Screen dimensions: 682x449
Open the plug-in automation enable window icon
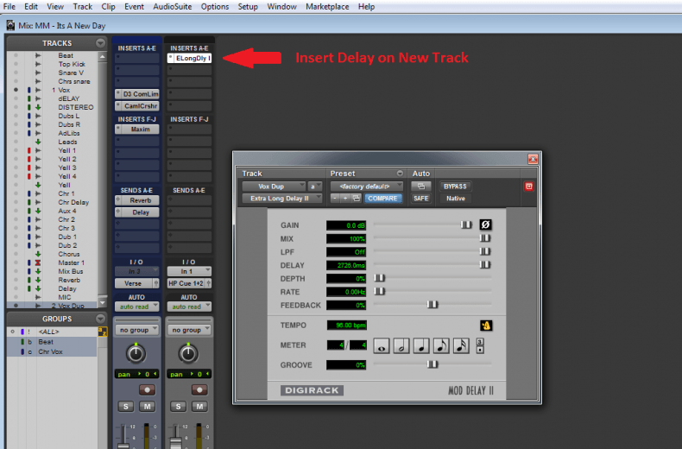tap(421, 187)
